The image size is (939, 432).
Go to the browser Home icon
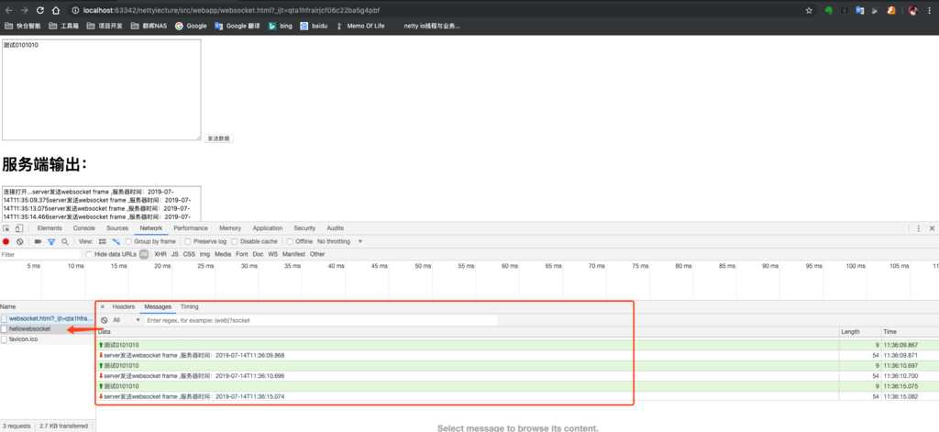tap(56, 10)
